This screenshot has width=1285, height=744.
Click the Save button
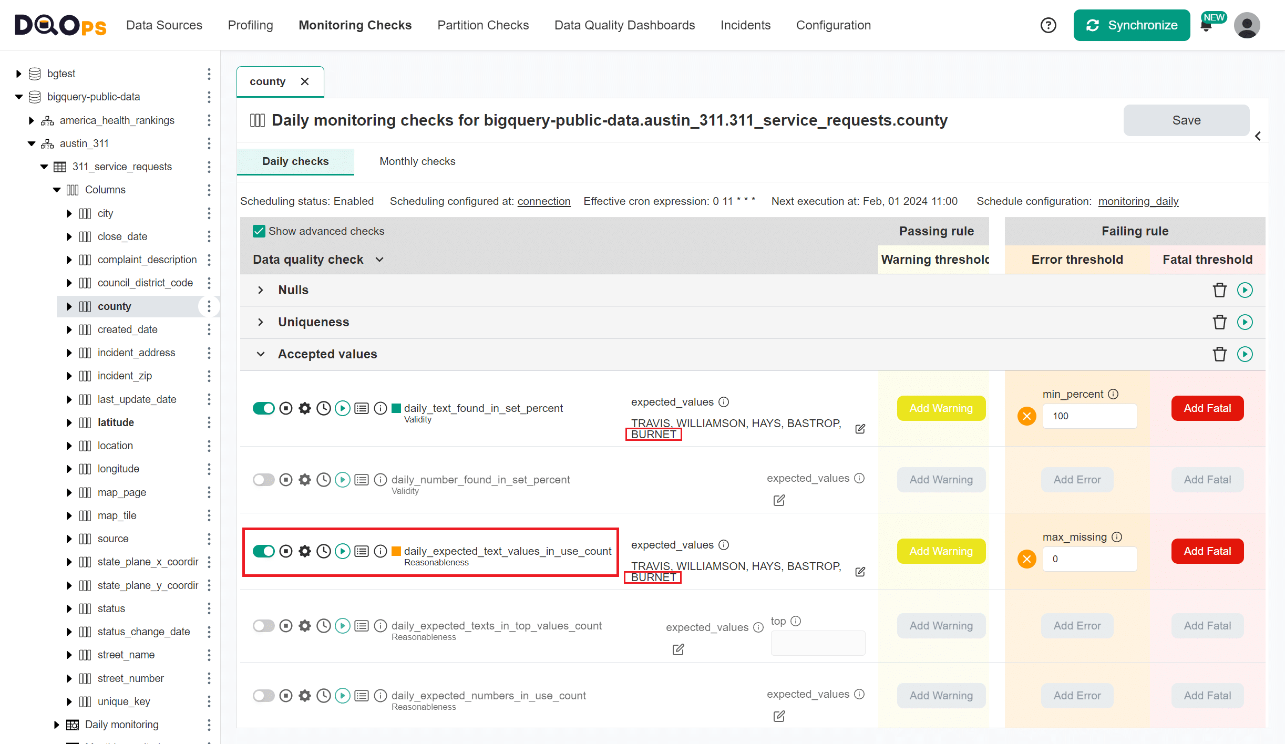(1186, 120)
